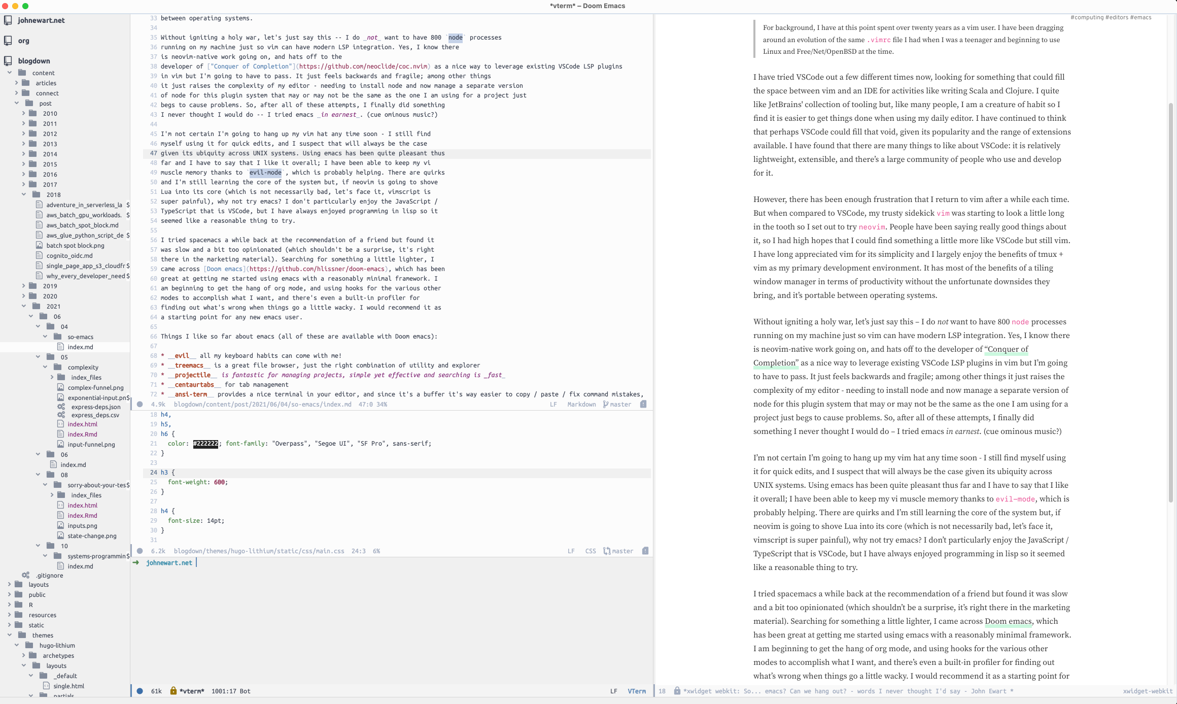Click the preview pane vertical scrollbar
Screen dimensions: 1177x704
tap(1170, 302)
